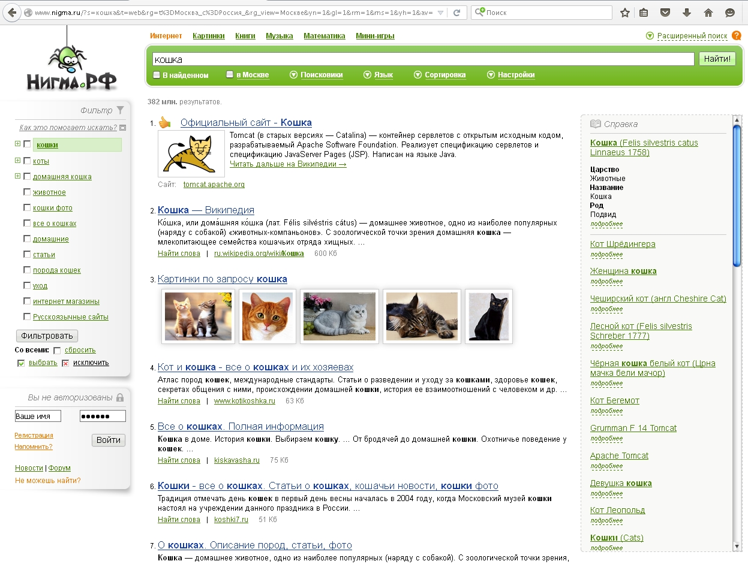
Task: Bookmark this page with the star icon
Action: pyautogui.click(x=625, y=13)
